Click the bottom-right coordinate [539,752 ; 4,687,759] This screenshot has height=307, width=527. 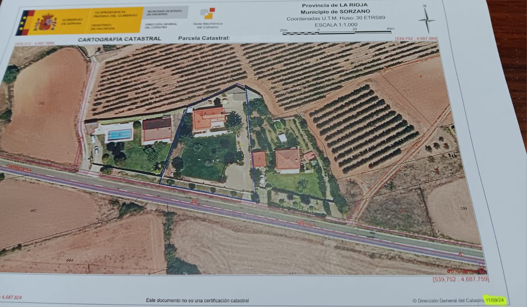[x=460, y=279]
